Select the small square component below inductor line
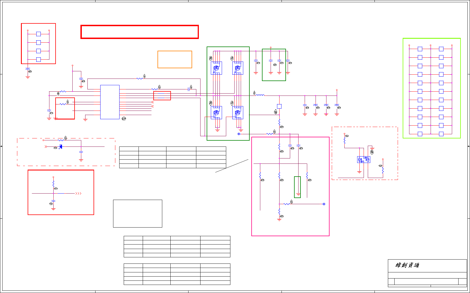Screen dimensions: 470x293 tap(279, 106)
